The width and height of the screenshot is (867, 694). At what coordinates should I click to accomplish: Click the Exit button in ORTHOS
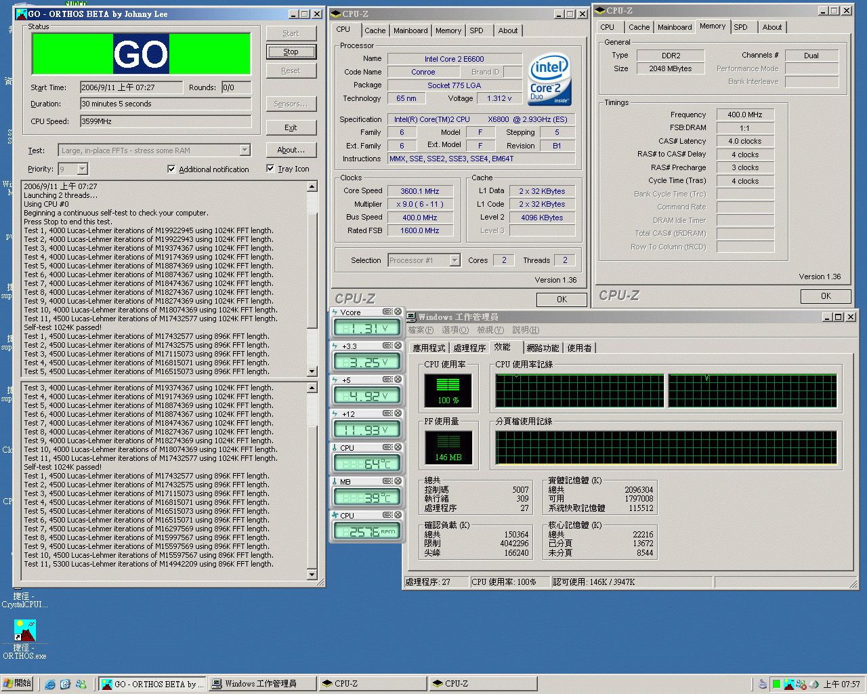[x=291, y=127]
